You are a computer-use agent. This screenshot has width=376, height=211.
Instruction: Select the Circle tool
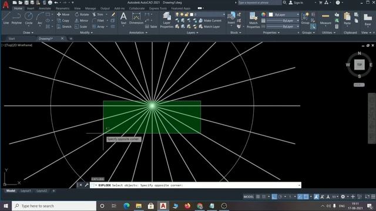tap(29, 18)
